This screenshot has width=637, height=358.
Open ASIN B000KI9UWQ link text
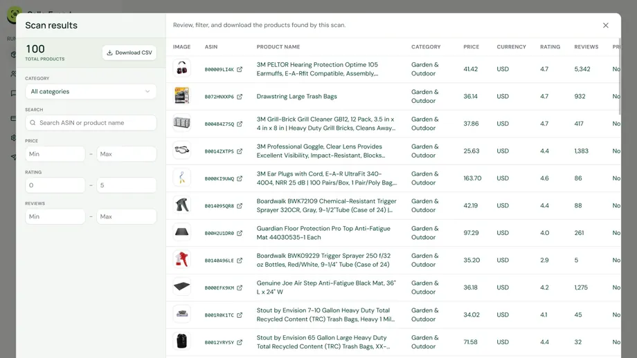219,179
